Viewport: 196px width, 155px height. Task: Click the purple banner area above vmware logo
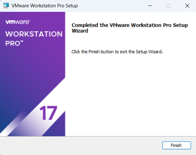coord(32,15)
